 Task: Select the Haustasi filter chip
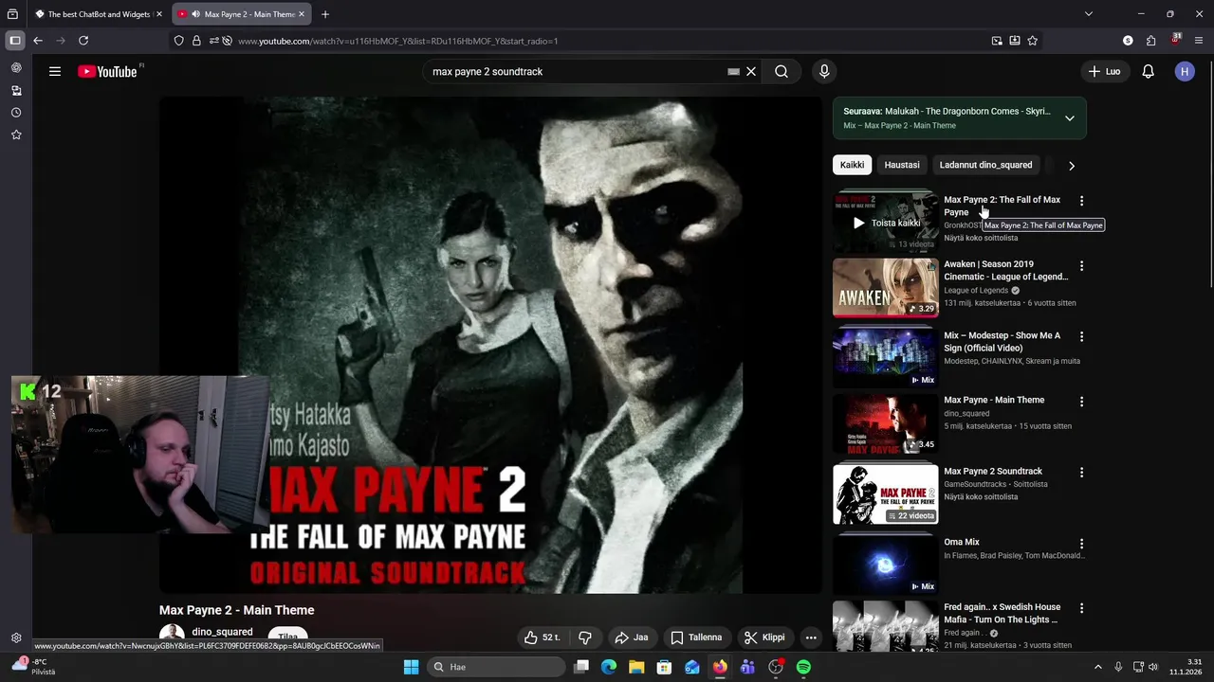tap(902, 165)
